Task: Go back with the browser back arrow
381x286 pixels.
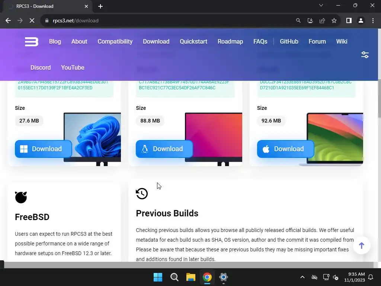Action: pyautogui.click(x=8, y=21)
